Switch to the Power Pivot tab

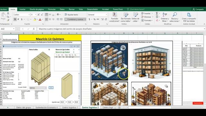(118, 9)
